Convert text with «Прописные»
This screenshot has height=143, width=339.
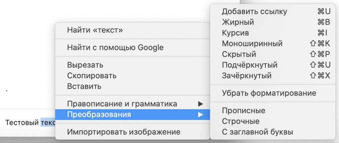click(x=243, y=111)
